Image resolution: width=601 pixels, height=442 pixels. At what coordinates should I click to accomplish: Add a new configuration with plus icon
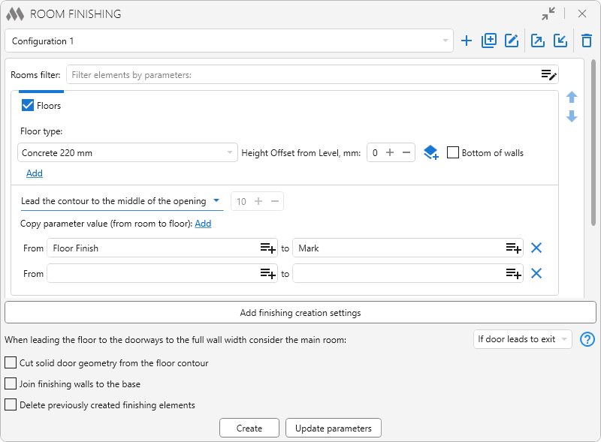click(466, 41)
